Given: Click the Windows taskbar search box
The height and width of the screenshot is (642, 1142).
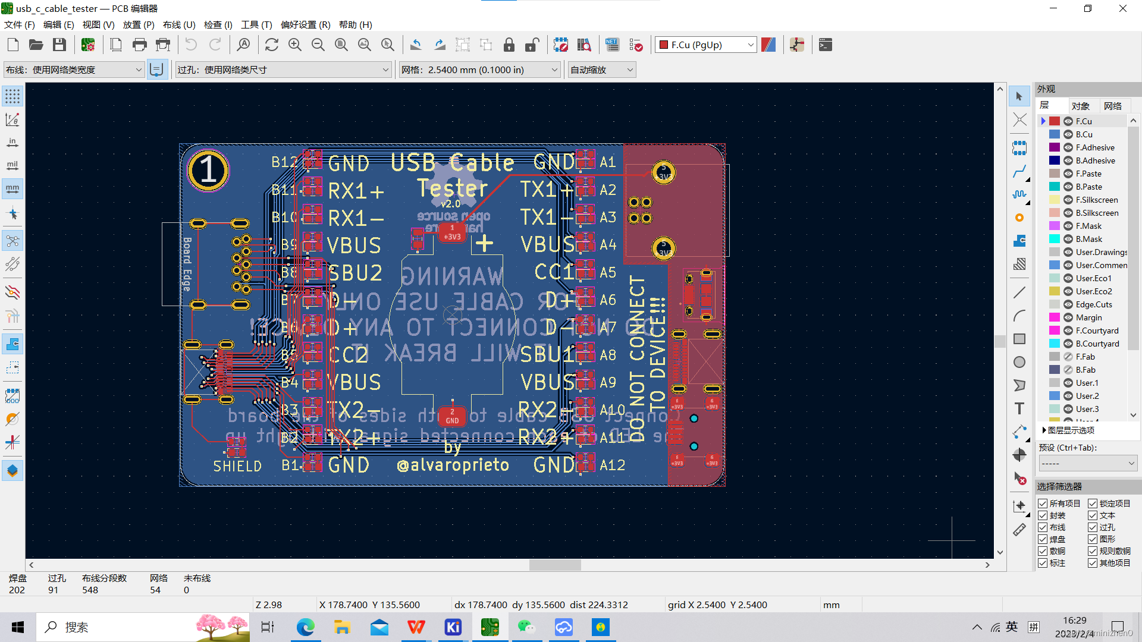Looking at the screenshot, I should pos(119,627).
